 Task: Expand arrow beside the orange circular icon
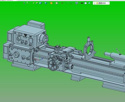[x=53, y=3]
